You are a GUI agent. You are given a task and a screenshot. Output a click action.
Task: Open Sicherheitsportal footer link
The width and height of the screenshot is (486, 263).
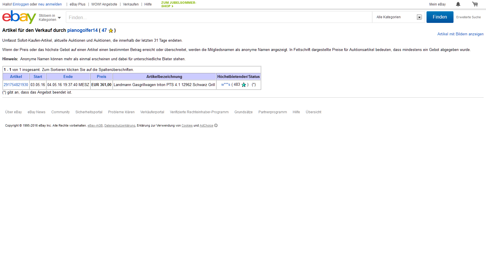point(89,112)
